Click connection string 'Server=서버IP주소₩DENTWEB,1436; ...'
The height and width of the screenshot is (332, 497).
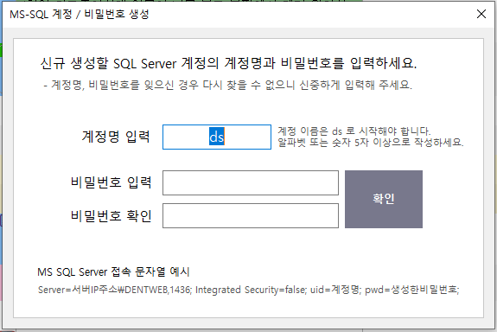pyautogui.click(x=249, y=290)
